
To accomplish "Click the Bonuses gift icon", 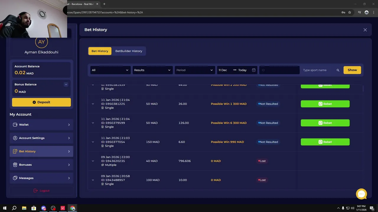I will tap(15, 165).
